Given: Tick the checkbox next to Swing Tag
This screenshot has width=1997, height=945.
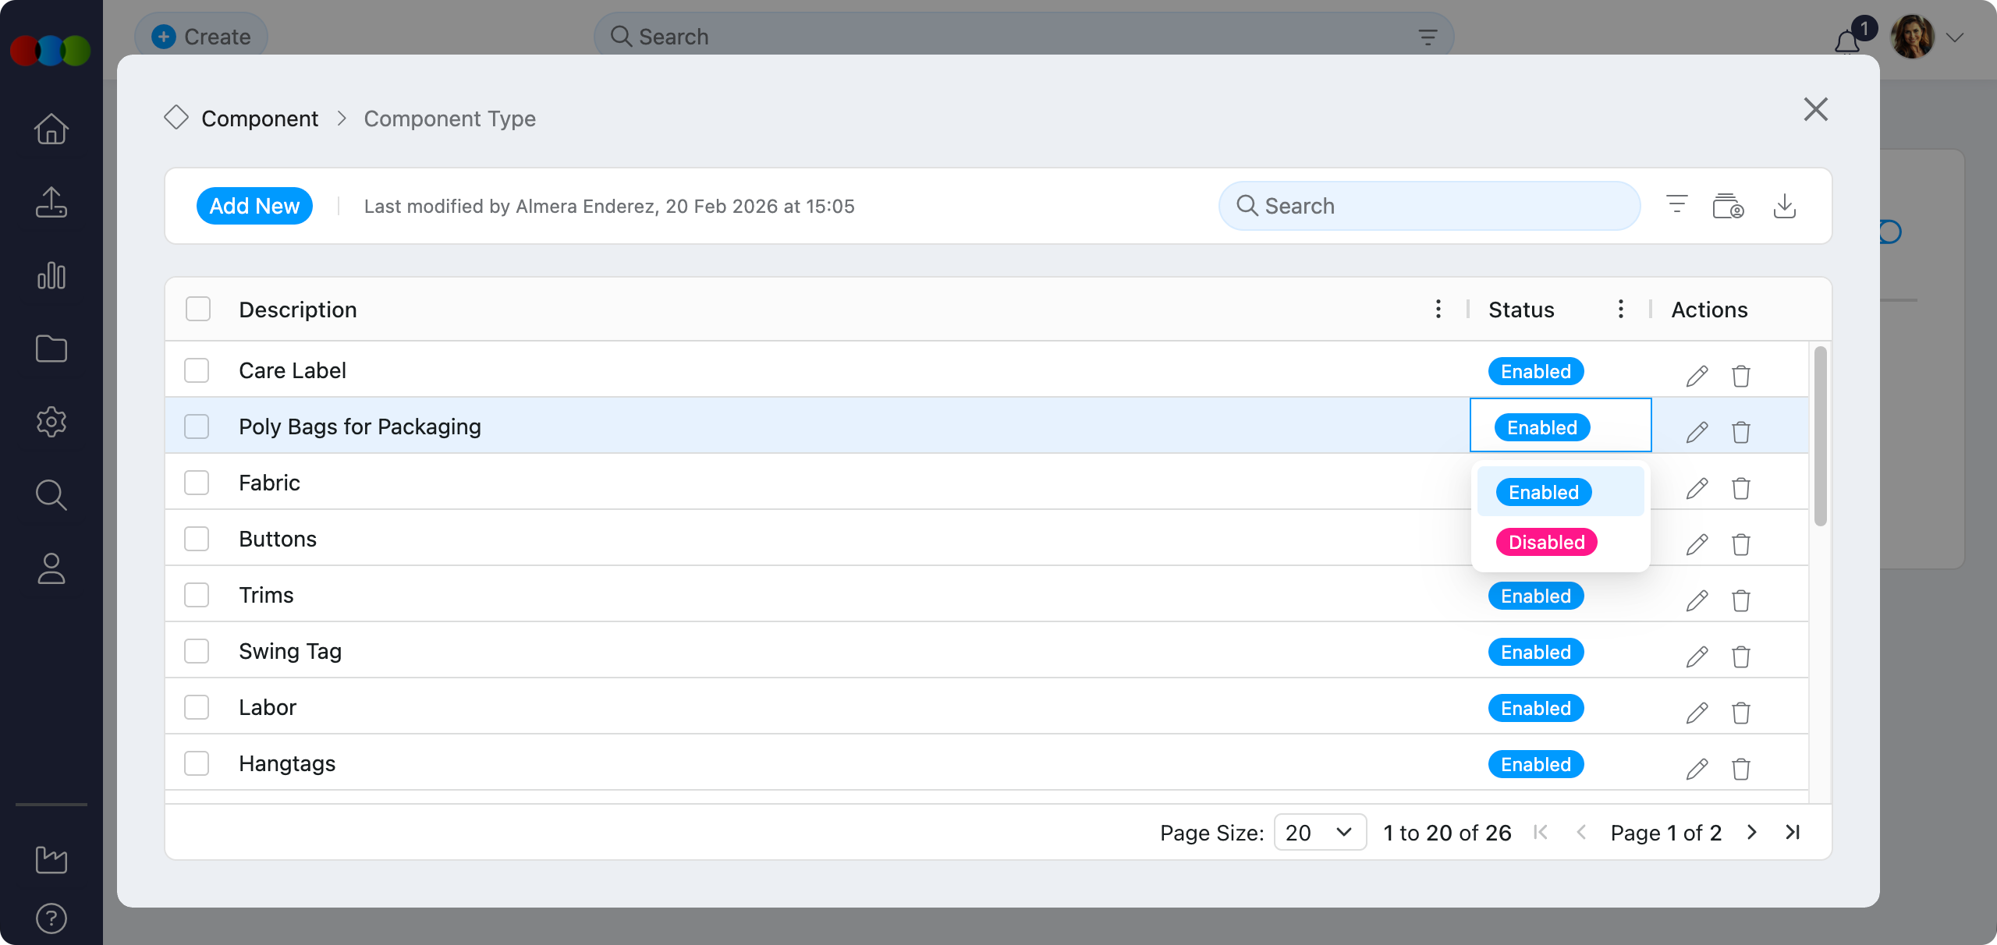Looking at the screenshot, I should (197, 651).
